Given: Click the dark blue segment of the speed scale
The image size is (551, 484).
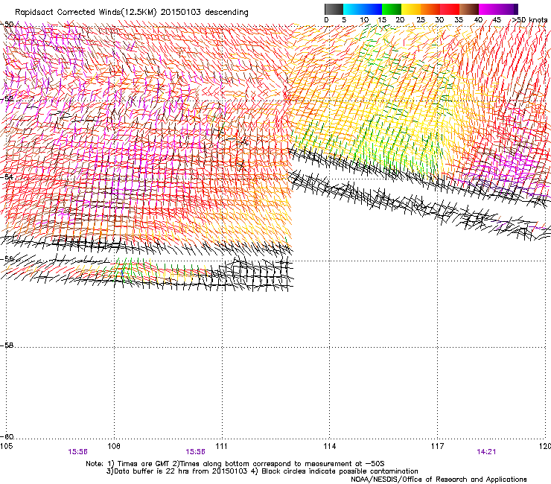Looking at the screenshot, I should tap(372, 9).
